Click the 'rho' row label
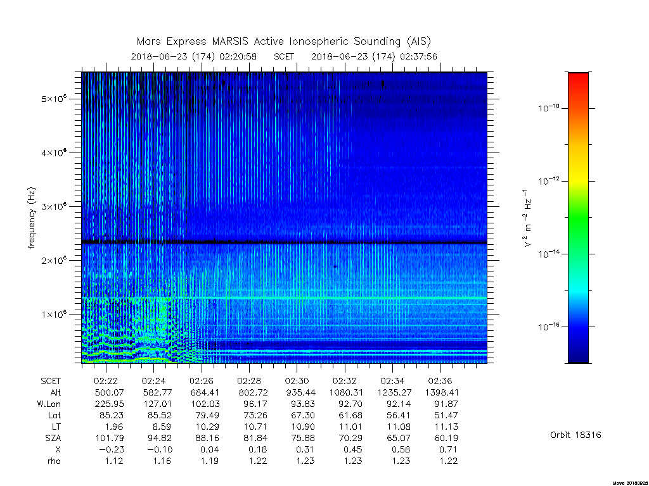The width and height of the screenshot is (649, 486). pyautogui.click(x=55, y=461)
